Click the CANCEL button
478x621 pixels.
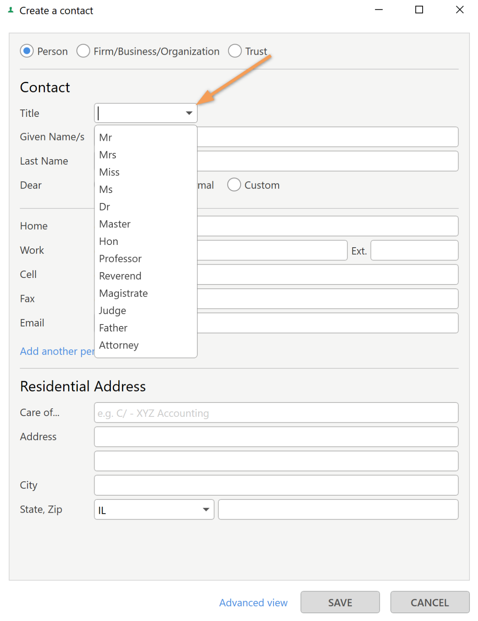pos(430,602)
